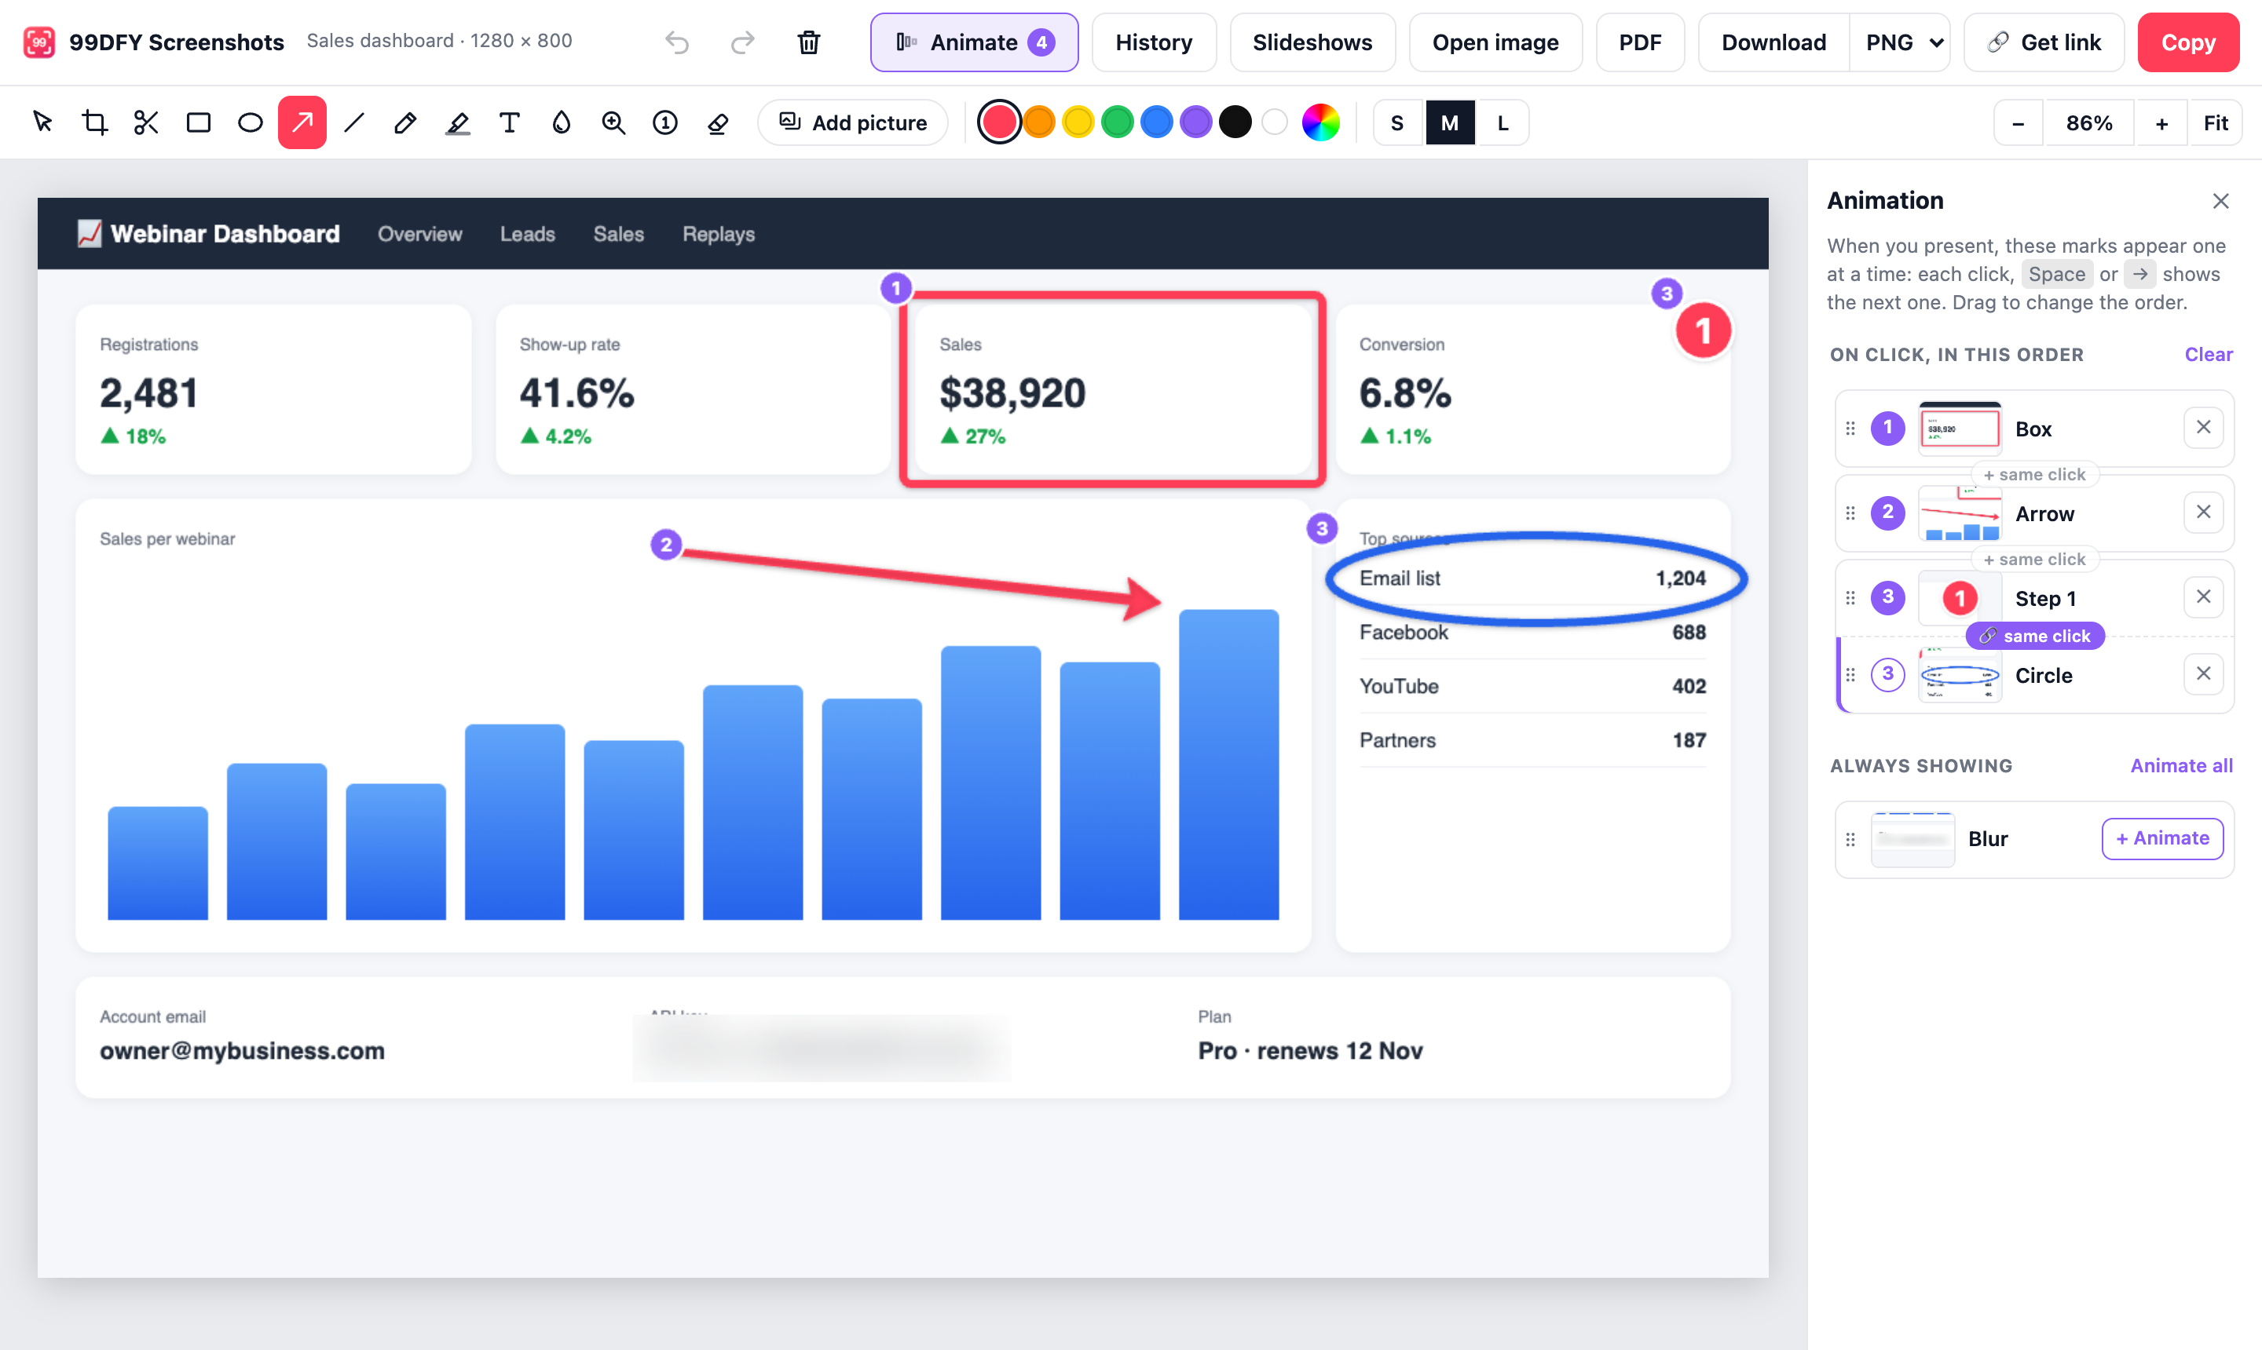Remove the Arrow animation step
The width and height of the screenshot is (2262, 1350).
click(2203, 513)
